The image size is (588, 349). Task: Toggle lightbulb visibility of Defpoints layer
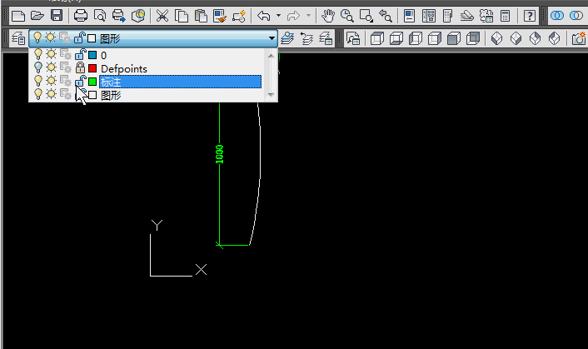[37, 68]
